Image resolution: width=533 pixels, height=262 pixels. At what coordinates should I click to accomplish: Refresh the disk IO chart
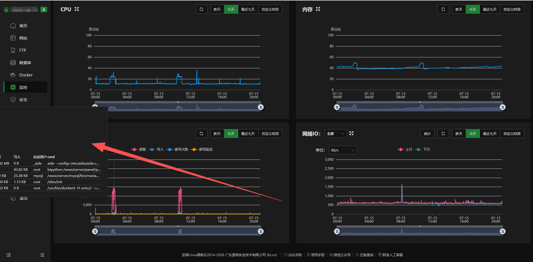coord(202,134)
